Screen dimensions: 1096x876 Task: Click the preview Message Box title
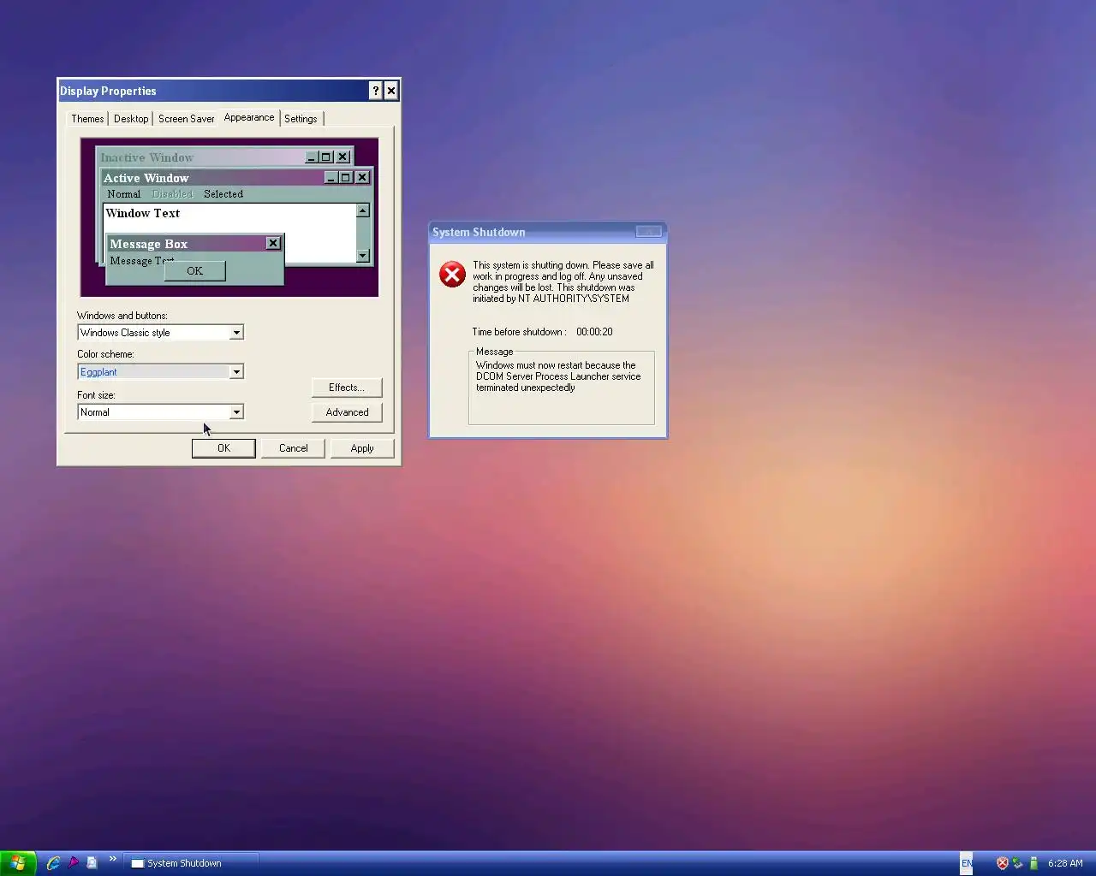click(148, 244)
